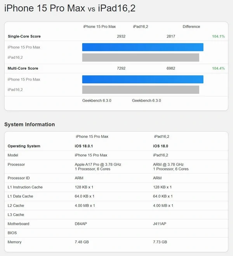Click the 104.4% difference value
This screenshot has width=233, height=256.
click(219, 68)
